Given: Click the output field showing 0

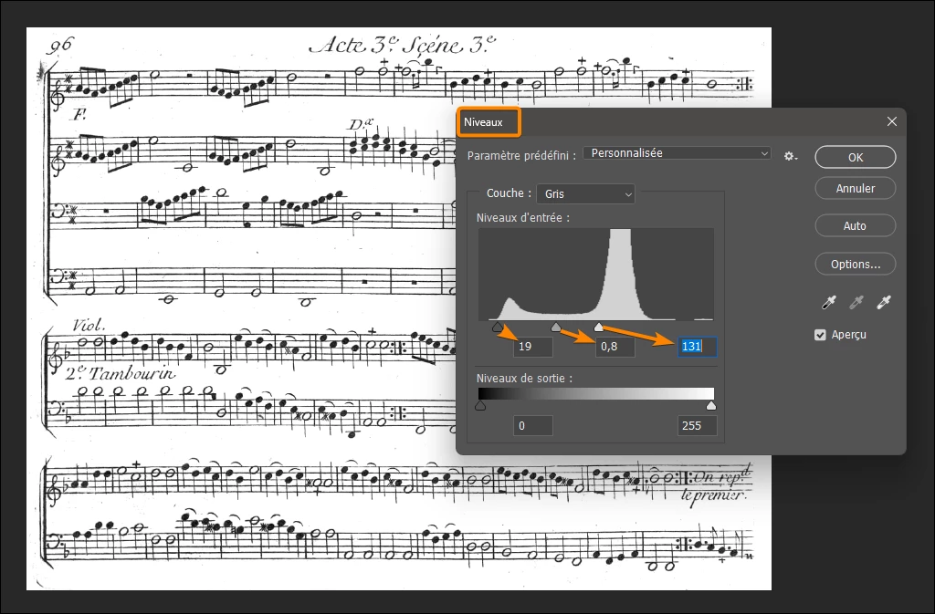Looking at the screenshot, I should [x=533, y=426].
